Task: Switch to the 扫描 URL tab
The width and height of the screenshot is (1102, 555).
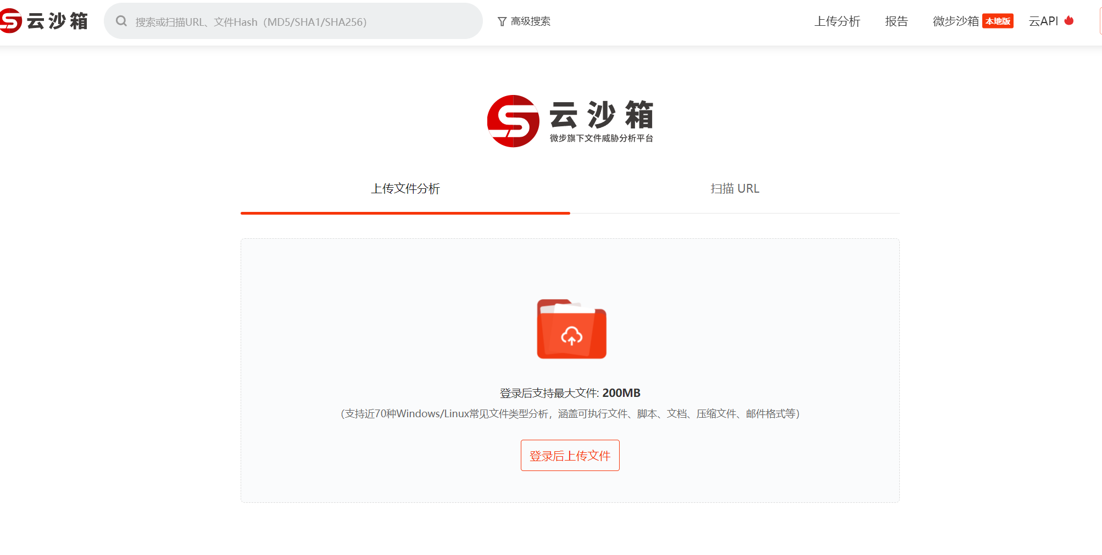Action: tap(734, 188)
